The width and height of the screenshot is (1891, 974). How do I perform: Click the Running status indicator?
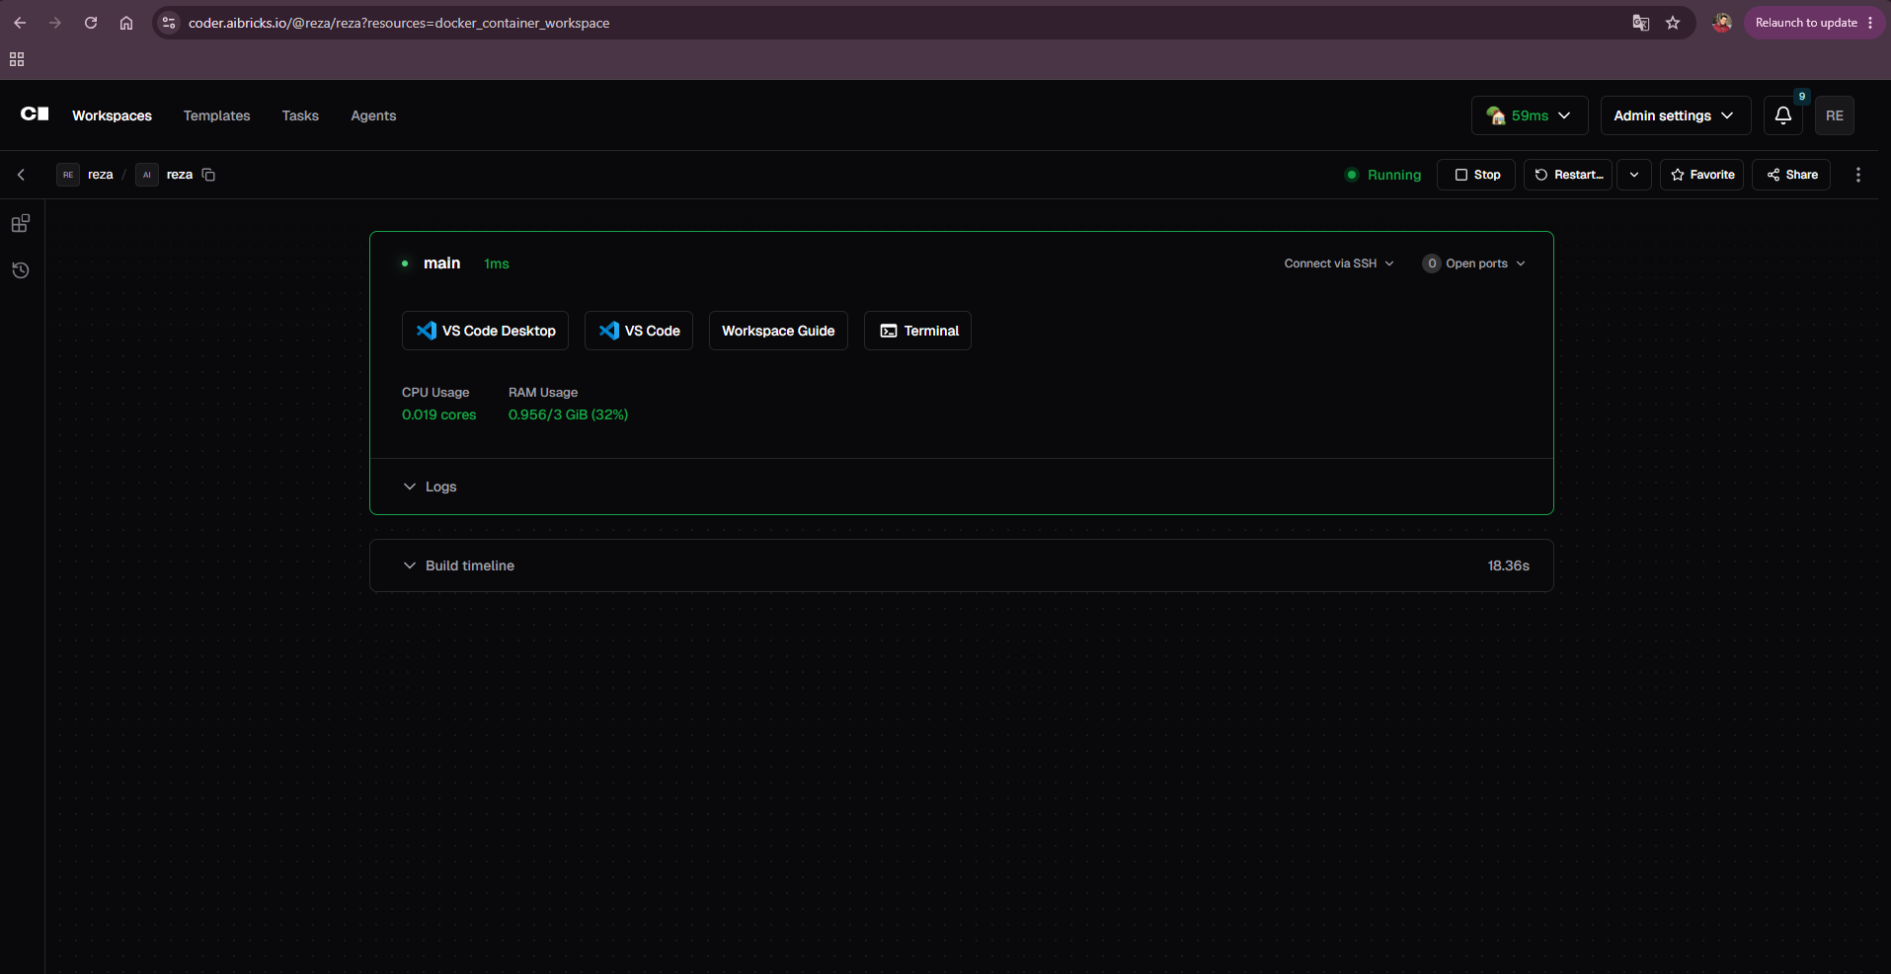1382,175
